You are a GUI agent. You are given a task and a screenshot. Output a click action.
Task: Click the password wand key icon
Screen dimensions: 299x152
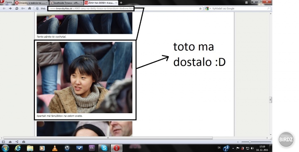pyautogui.click(x=23, y=9)
